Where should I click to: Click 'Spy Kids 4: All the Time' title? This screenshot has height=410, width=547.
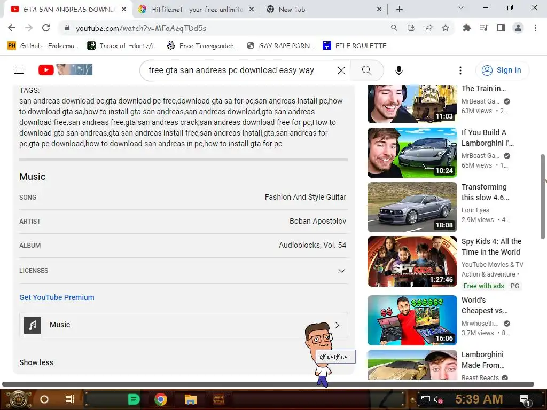(x=491, y=247)
